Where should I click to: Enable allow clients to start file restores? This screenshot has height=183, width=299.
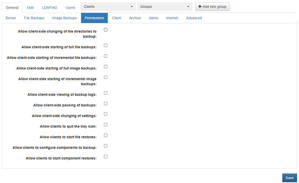tap(106, 135)
